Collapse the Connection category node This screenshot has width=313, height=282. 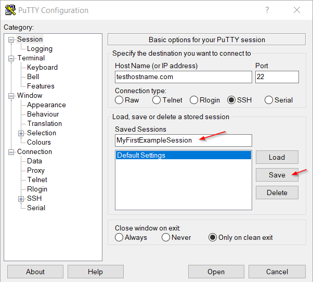pyautogui.click(x=11, y=152)
